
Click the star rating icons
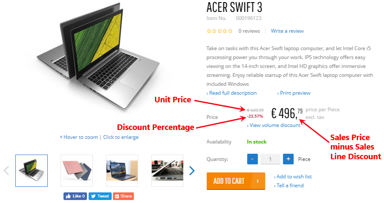[220, 31]
